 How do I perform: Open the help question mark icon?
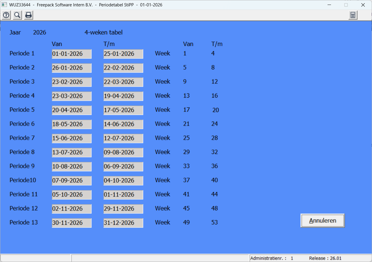6,15
